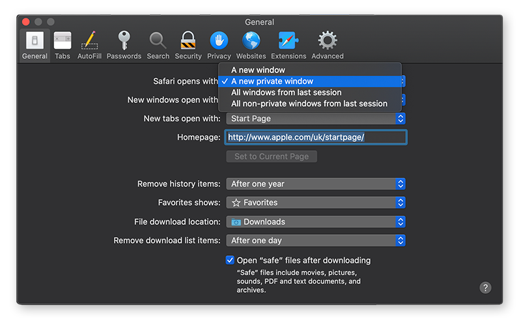Open the Websites globe preferences pane
Viewport: 521px width, 321px height.
(x=251, y=46)
